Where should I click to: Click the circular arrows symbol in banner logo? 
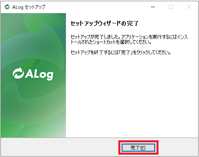coord(18,73)
